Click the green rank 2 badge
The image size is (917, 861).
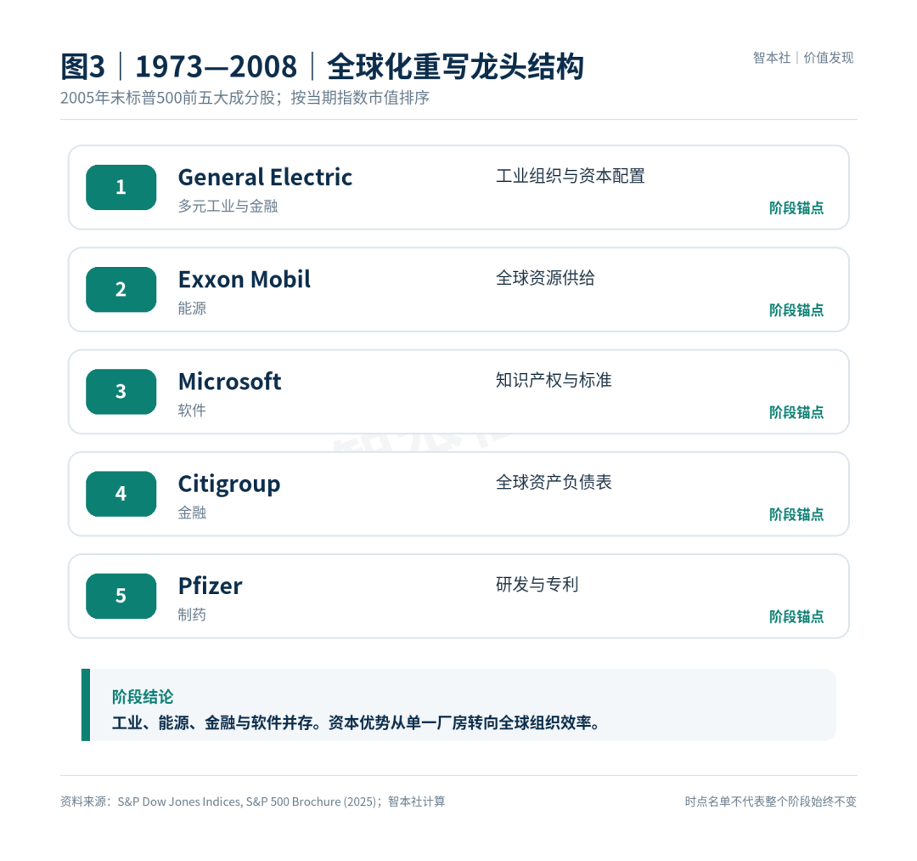pos(121,289)
